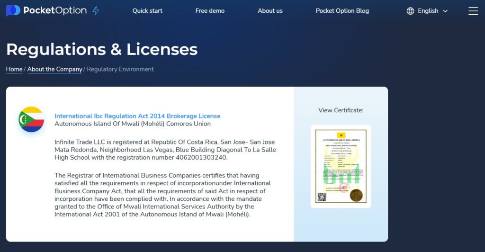This screenshot has height=252, width=485.
Task: Click the PocketOption logo
Action: (x=46, y=10)
